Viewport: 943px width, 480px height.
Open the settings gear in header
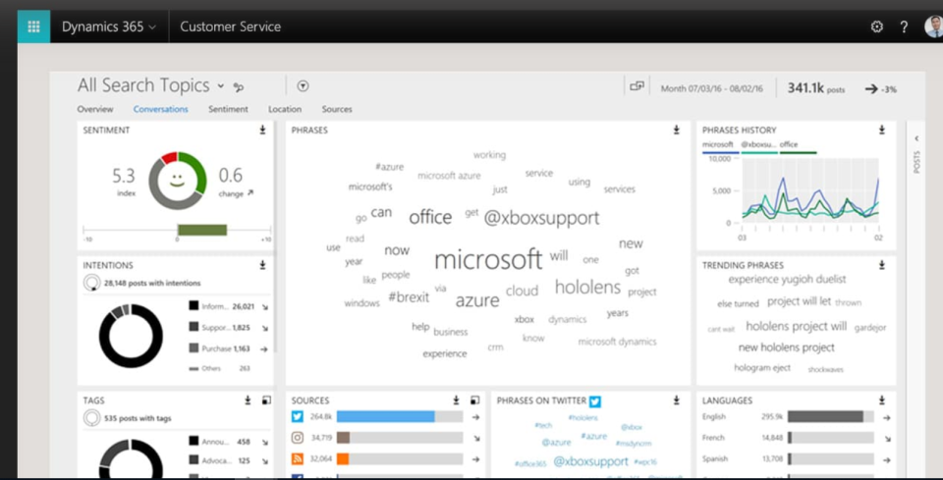click(877, 27)
